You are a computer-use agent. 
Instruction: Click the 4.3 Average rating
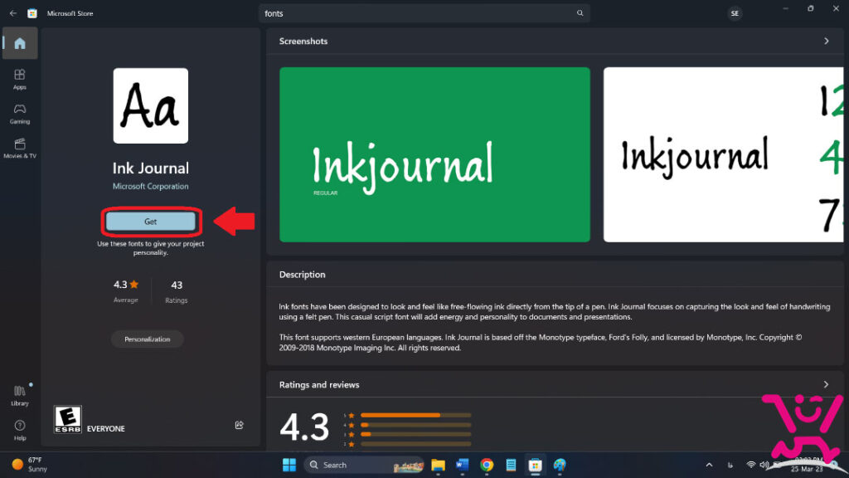coord(126,290)
